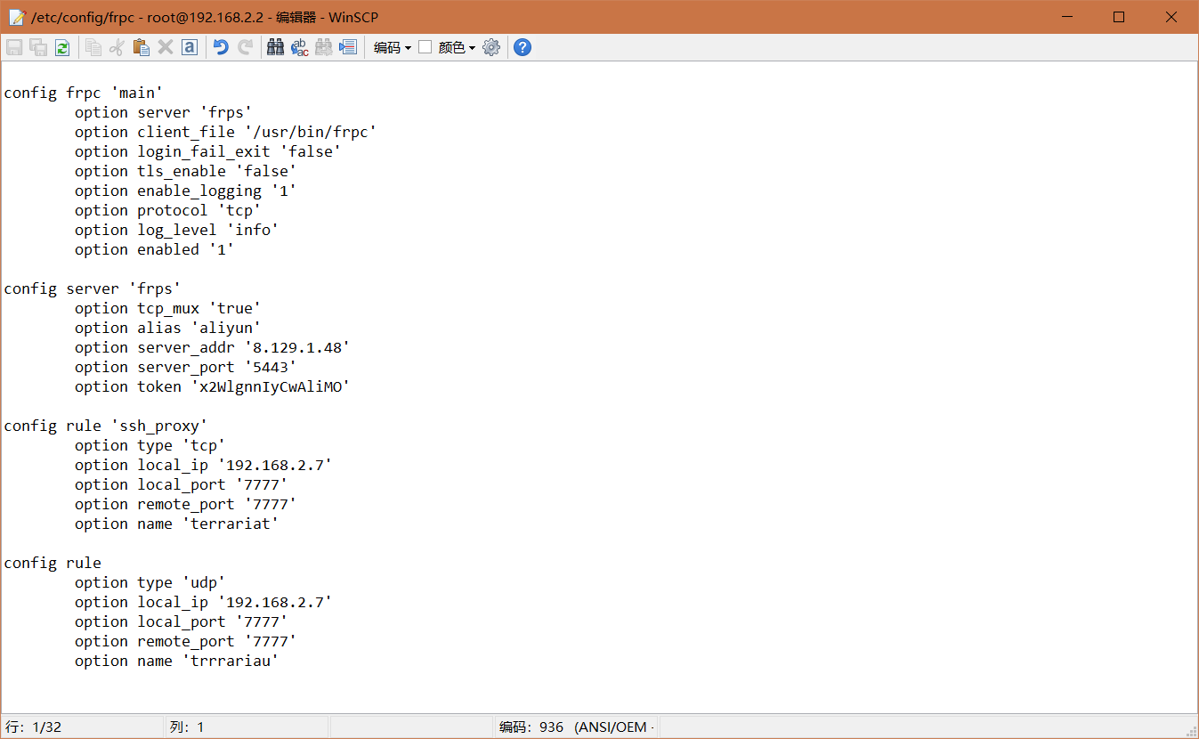Screen dimensions: 1199x739
Task: Copy selected text using the Copy icon
Action: coord(93,46)
